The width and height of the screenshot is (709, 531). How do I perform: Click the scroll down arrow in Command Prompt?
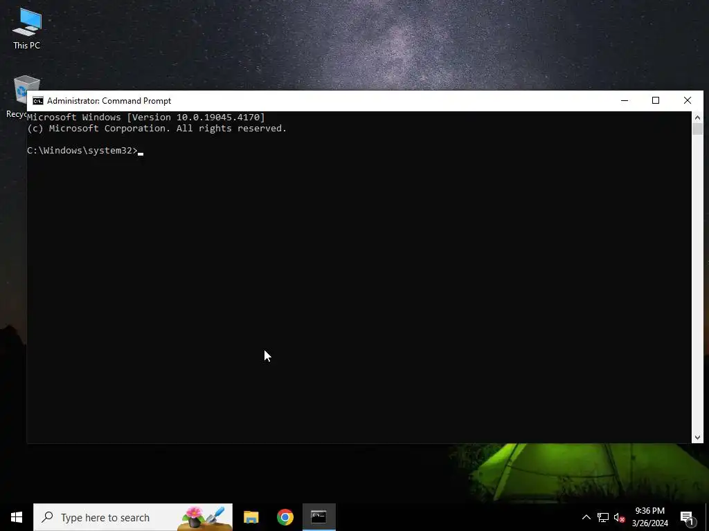(x=697, y=437)
